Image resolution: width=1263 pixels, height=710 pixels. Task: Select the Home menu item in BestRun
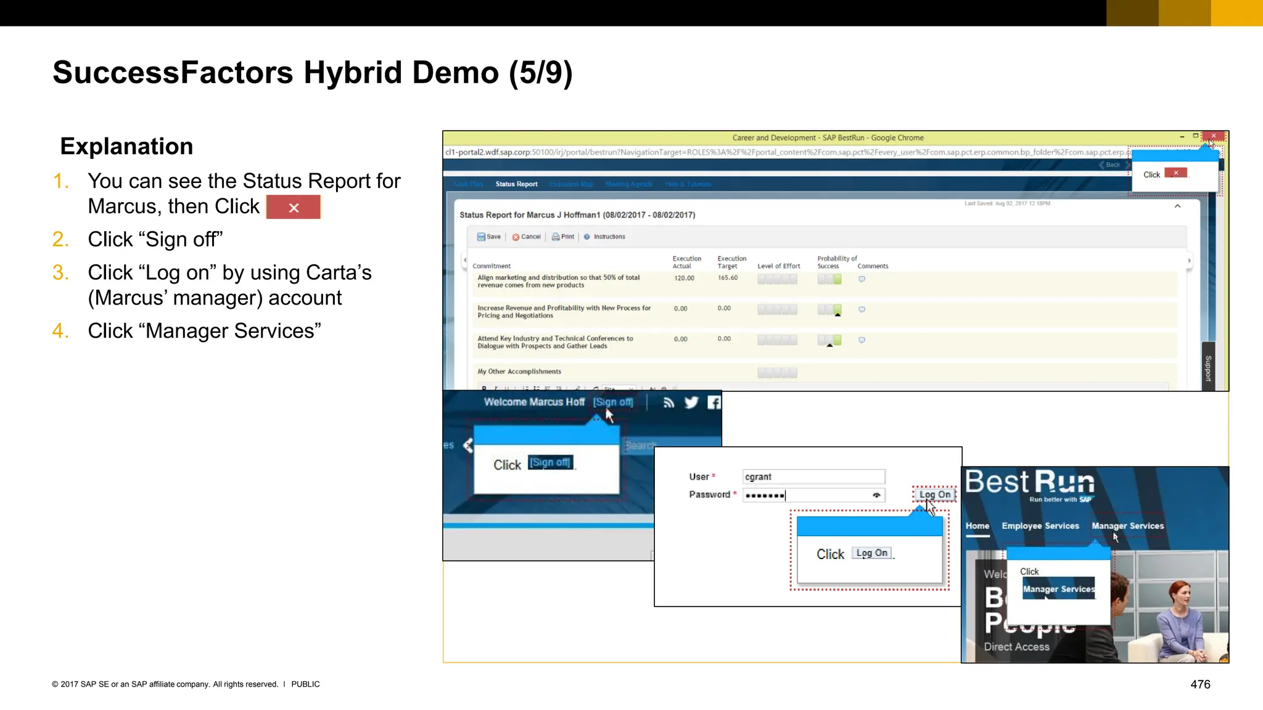click(x=977, y=526)
